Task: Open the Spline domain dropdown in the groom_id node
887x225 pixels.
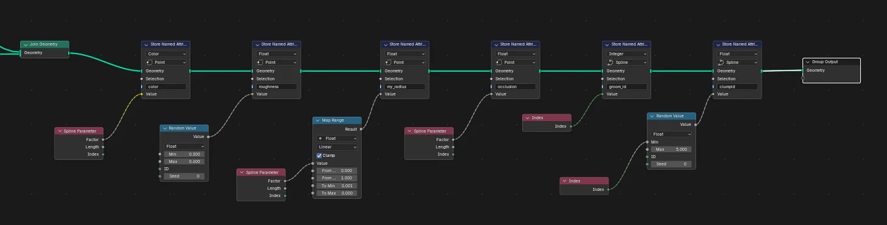Action: pos(627,63)
